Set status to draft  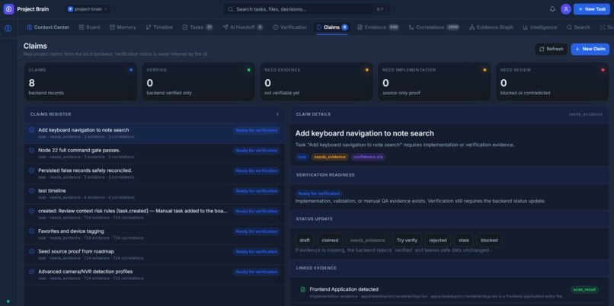[305, 241]
